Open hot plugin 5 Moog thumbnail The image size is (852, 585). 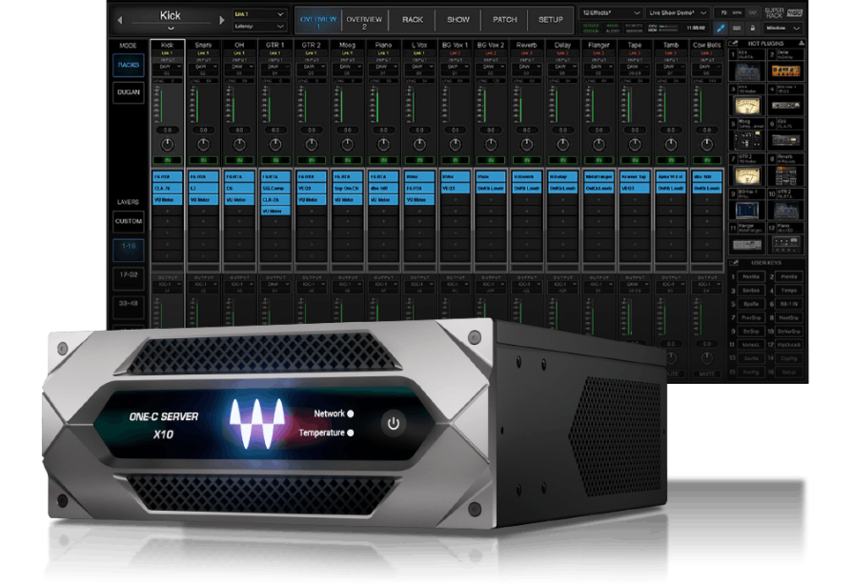tap(748, 140)
